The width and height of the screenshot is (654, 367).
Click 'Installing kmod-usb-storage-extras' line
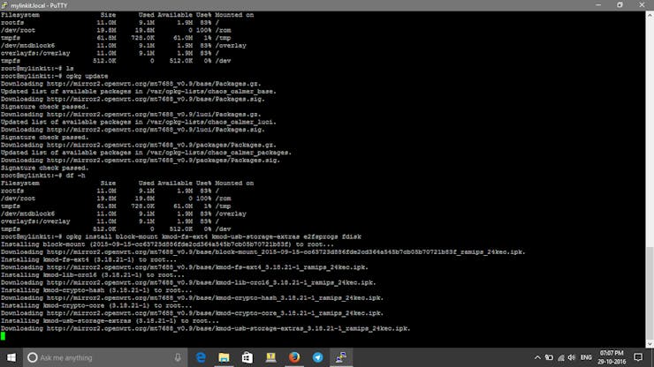[x=110, y=321]
